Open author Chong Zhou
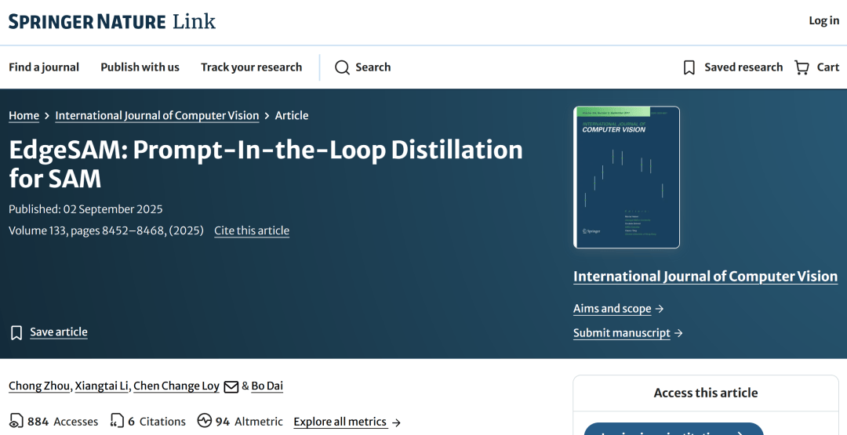This screenshot has height=435, width=847. tap(39, 386)
